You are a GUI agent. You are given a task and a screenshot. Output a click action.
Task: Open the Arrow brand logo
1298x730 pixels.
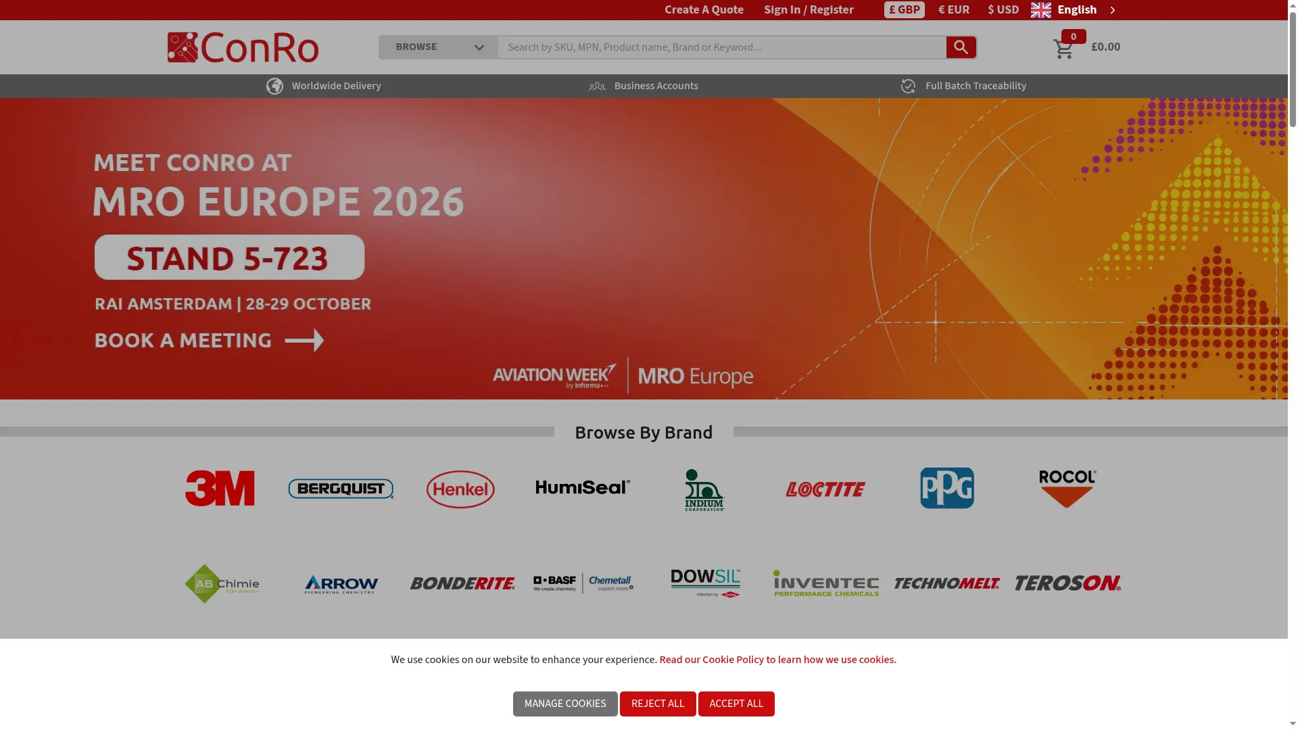[x=341, y=585]
